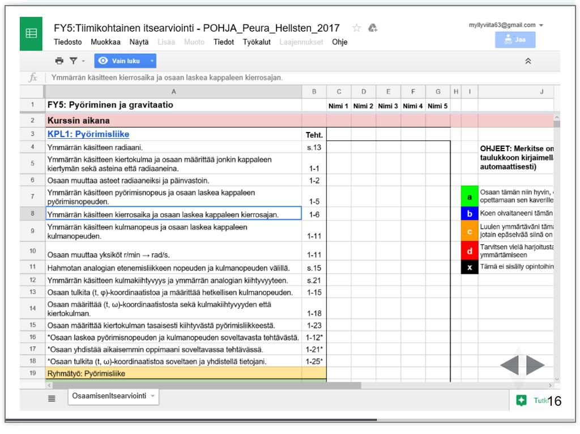This screenshot has height=434, width=580.
Task: Click the select-all corner cell
Action: (x=32, y=92)
